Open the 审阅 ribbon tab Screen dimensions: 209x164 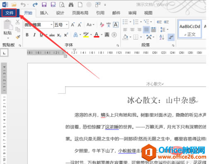tap(132, 13)
